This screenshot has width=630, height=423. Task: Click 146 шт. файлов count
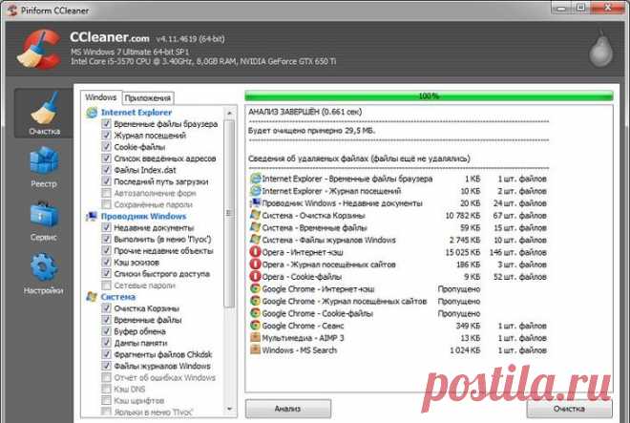pos(518,252)
